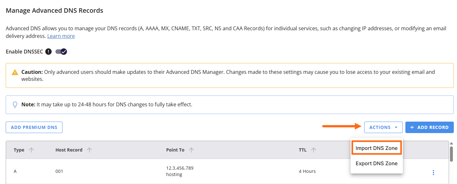Viewport: 457px width, 184px height.
Task: Sort by TTL column arrow
Action: 314,150
